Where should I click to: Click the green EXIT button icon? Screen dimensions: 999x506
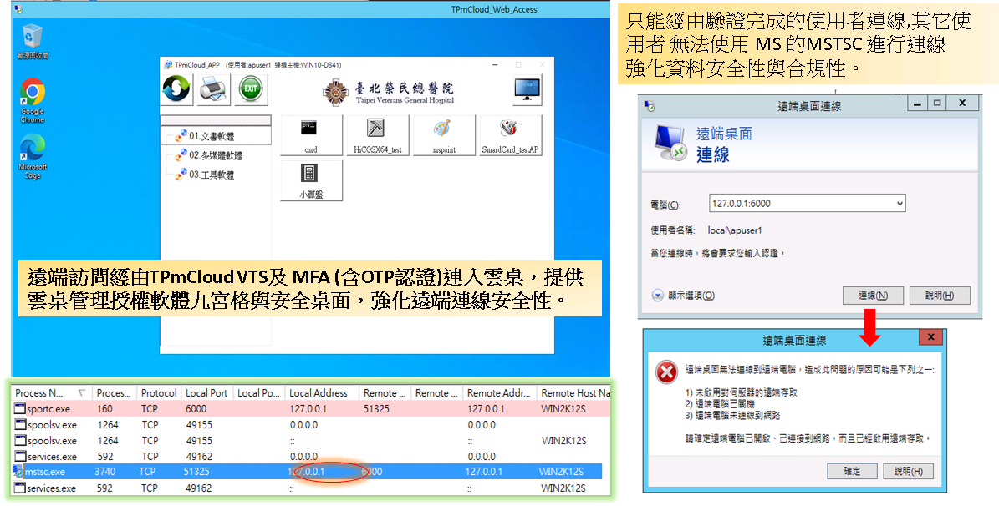[251, 89]
